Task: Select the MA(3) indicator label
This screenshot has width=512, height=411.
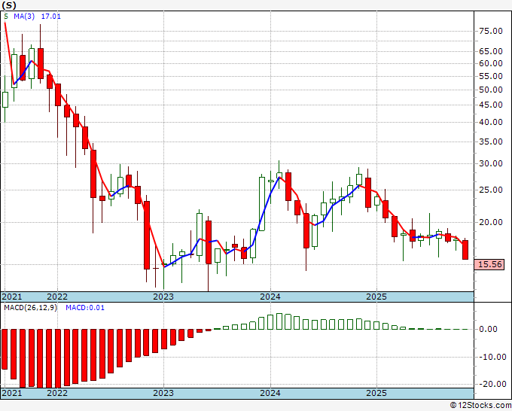Action: click(24, 17)
